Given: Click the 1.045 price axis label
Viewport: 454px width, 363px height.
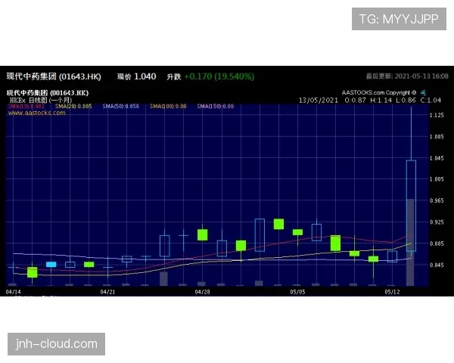Looking at the screenshot, I should [x=437, y=158].
